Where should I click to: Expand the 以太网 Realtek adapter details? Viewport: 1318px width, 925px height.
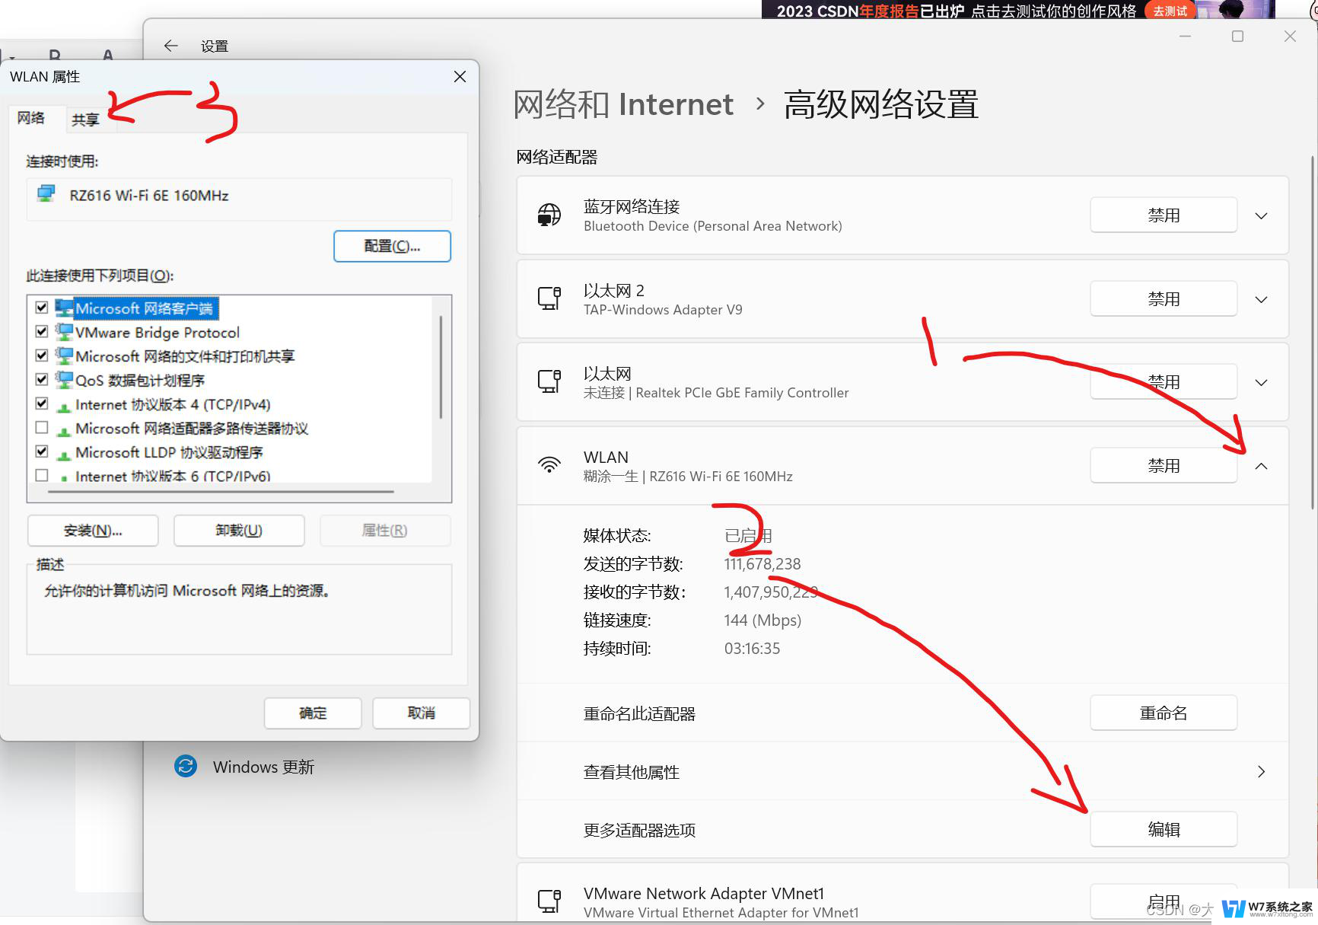point(1261,382)
